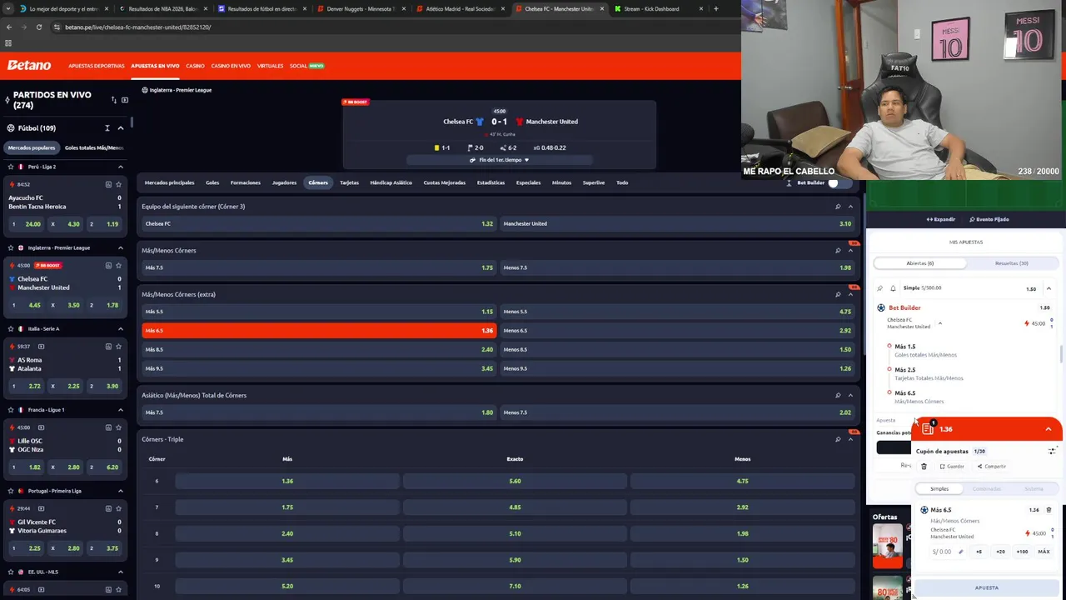Select Goles totales Más/Menos filter chip
The image size is (1066, 600).
[x=94, y=147]
